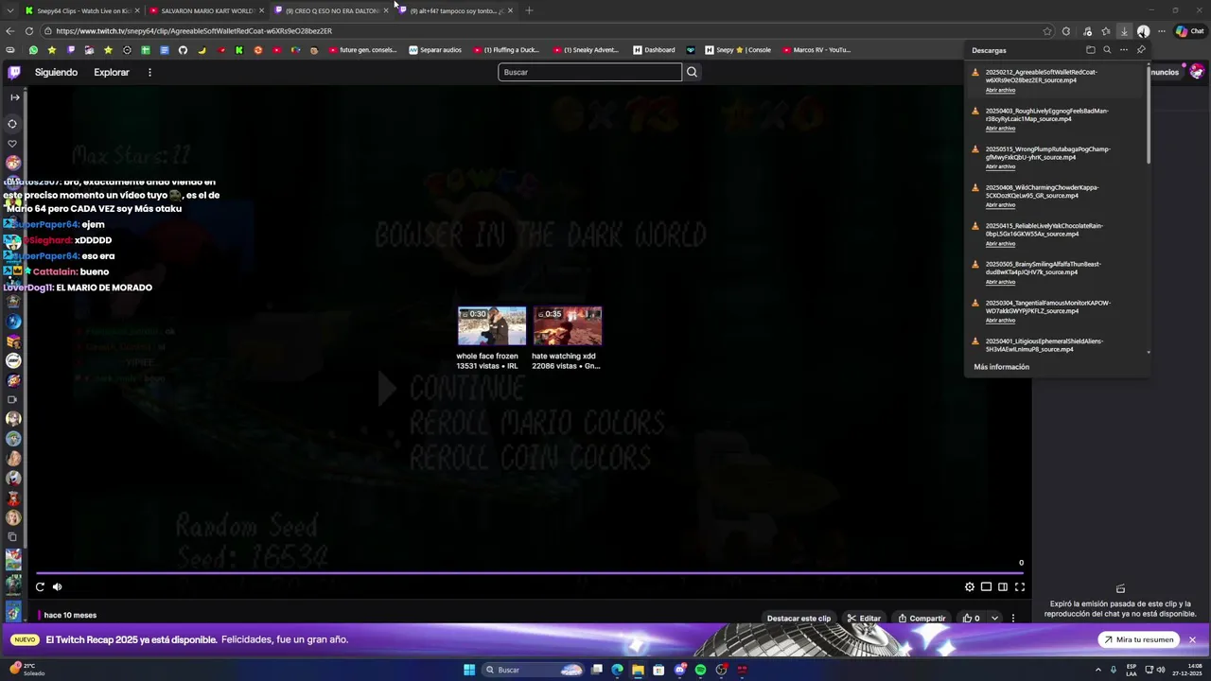Image resolution: width=1211 pixels, height=681 pixels.
Task: Open the GitHub bookmark icon
Action: point(183,50)
